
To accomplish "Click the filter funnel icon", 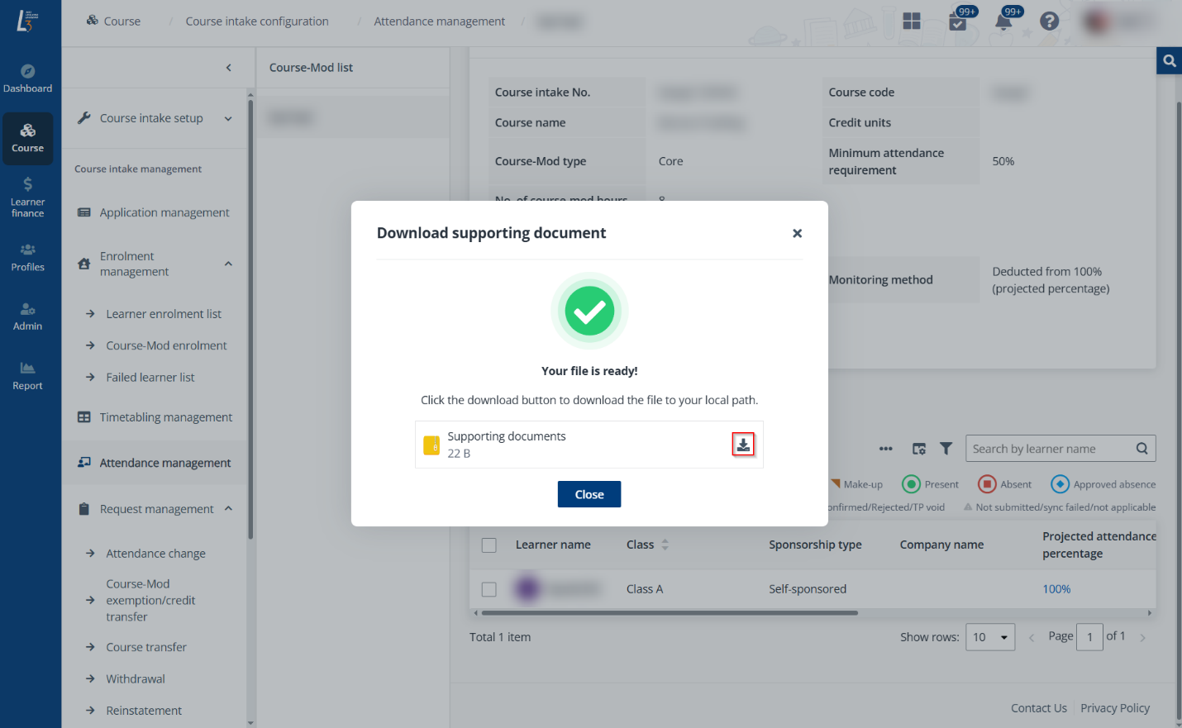I will [946, 449].
